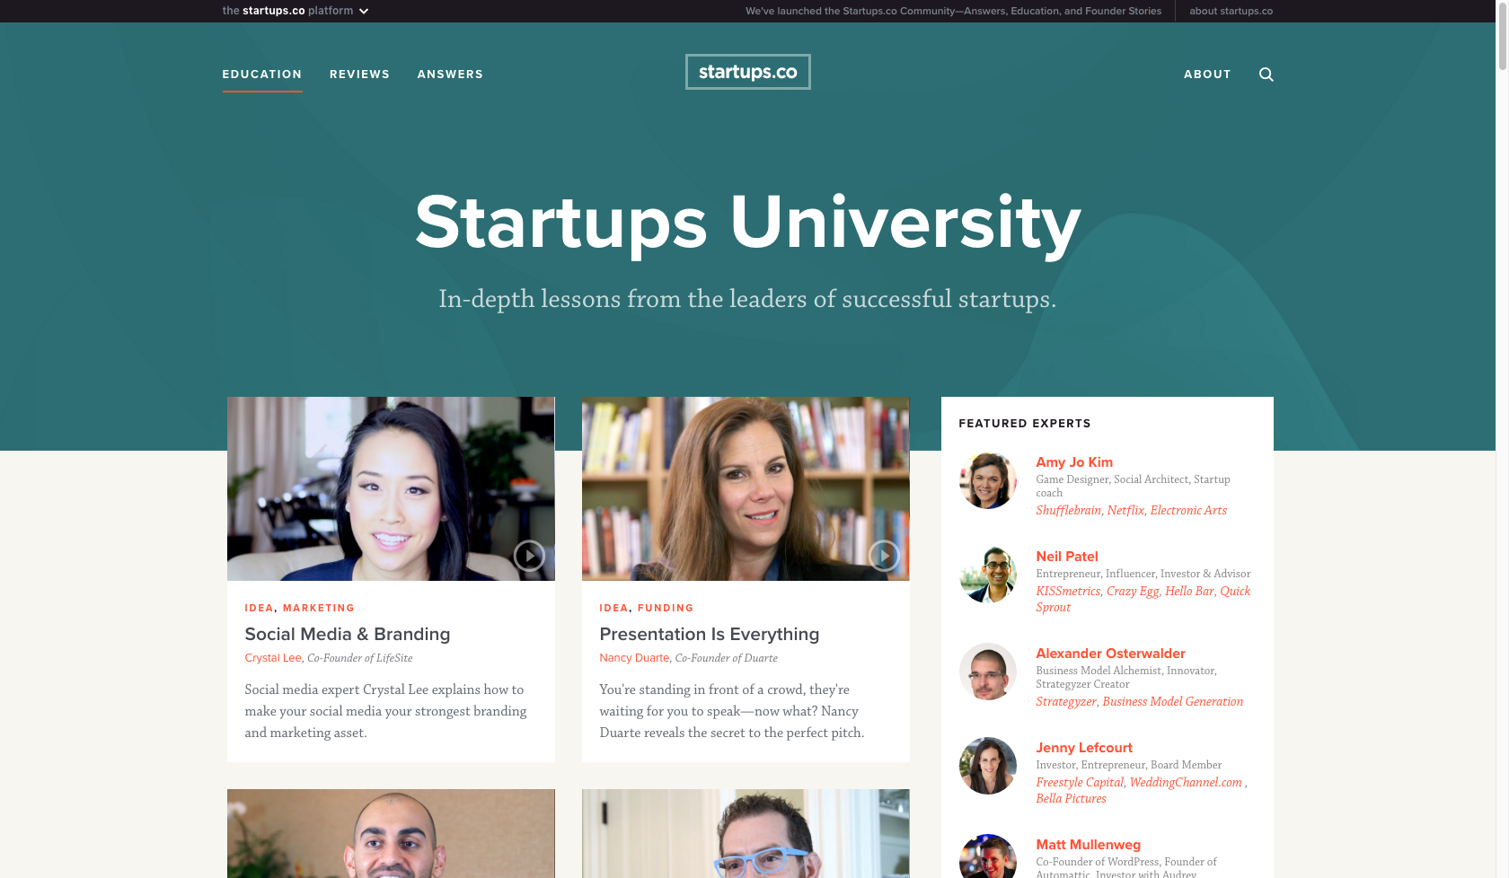Go to the Answers section
Screen dimensions: 1509x878
[450, 75]
